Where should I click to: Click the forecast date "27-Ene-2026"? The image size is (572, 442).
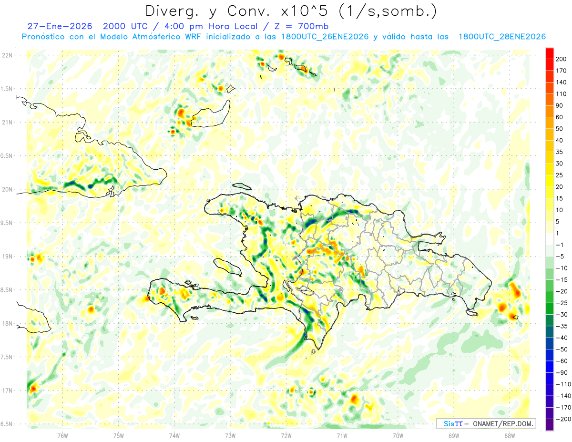coord(60,26)
